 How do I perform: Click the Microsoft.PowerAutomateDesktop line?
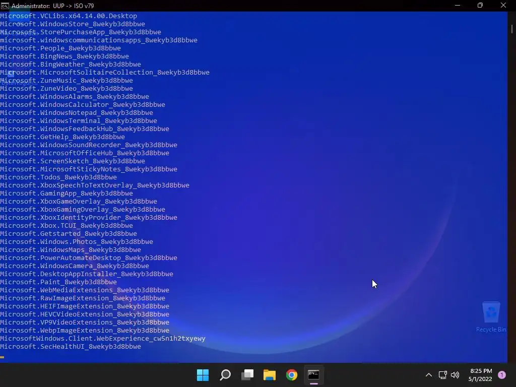tap(89, 257)
